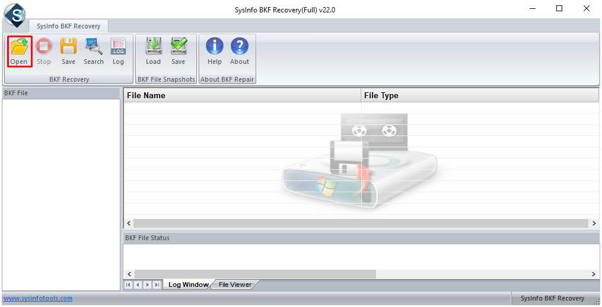This screenshot has width=602, height=307.
Task: Show the About dialog icon
Action: [240, 51]
